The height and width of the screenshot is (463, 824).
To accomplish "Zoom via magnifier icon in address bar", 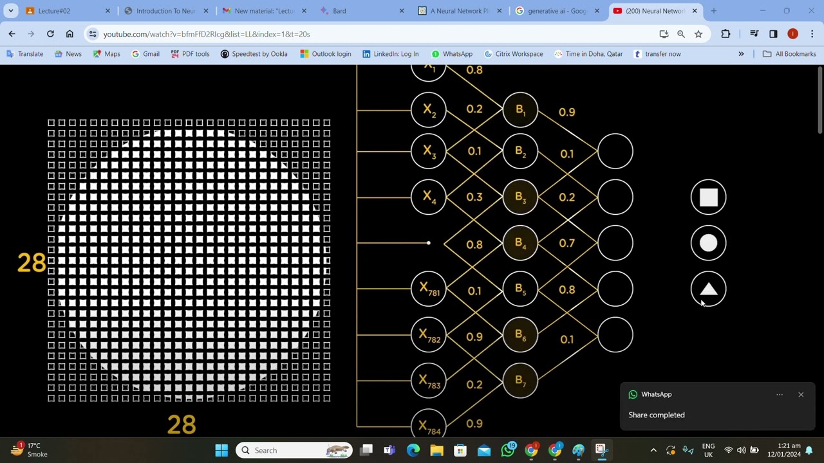I will point(681,34).
